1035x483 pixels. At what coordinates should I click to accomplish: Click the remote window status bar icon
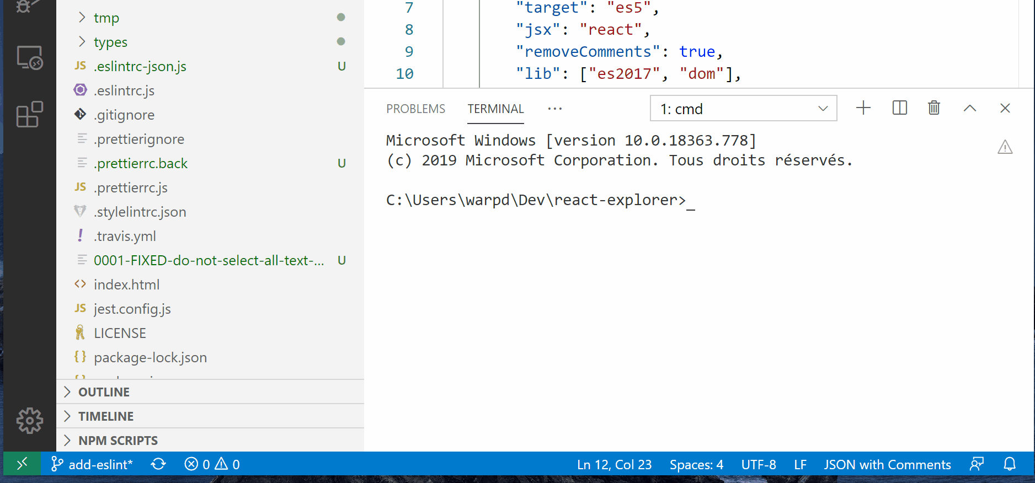tap(22, 464)
